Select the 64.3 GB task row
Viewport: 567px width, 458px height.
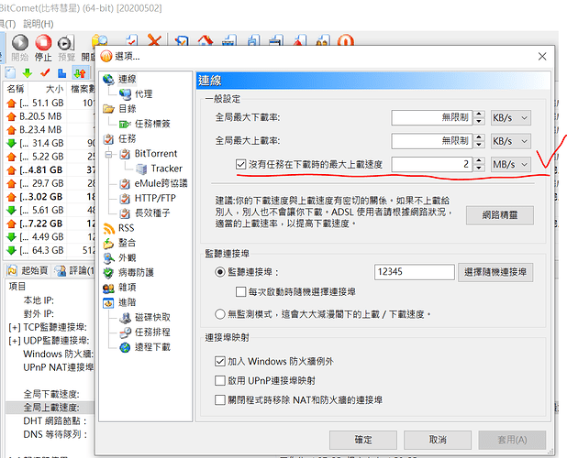point(50,250)
